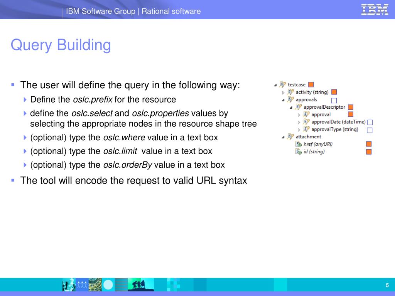The height and width of the screenshot is (296, 395).
Task: Click the 'Query Building' slide title
Action: pyautogui.click(x=61, y=45)
